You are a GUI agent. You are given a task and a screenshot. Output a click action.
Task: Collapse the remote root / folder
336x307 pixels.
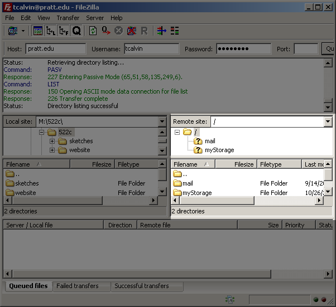tap(177, 132)
